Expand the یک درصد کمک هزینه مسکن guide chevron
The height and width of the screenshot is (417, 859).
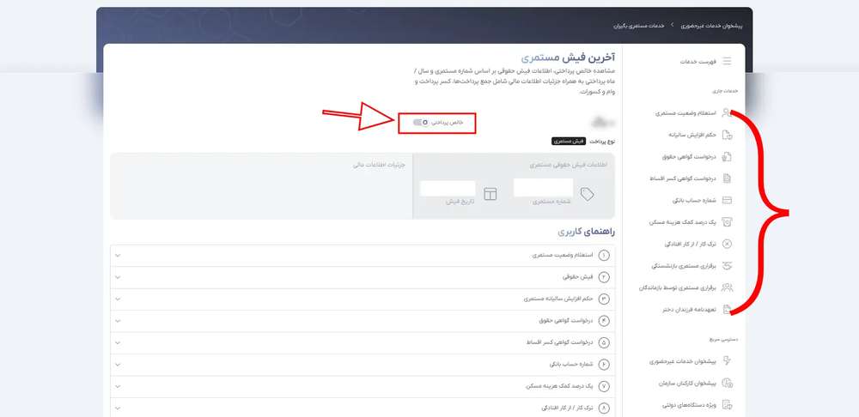pyautogui.click(x=117, y=386)
